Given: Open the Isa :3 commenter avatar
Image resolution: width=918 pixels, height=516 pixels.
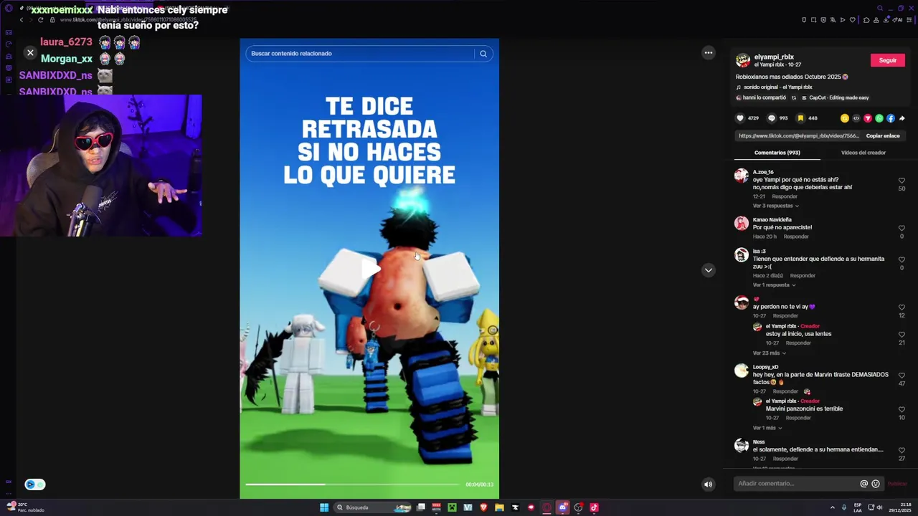Looking at the screenshot, I should pyautogui.click(x=742, y=255).
